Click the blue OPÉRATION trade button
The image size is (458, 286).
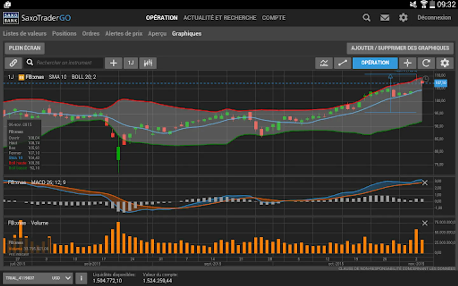click(375, 63)
